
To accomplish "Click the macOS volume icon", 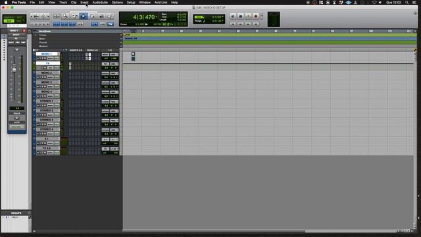I will tap(380, 3).
